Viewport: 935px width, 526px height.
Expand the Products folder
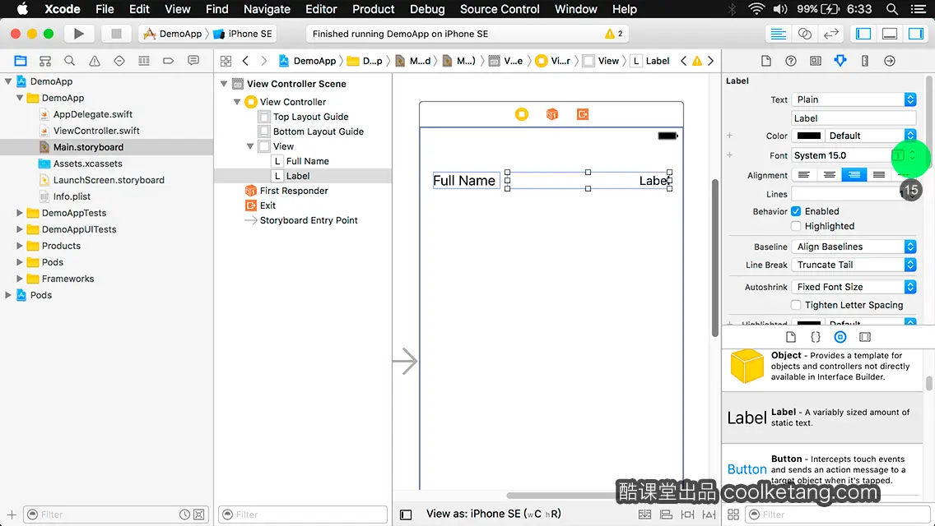pyautogui.click(x=20, y=246)
